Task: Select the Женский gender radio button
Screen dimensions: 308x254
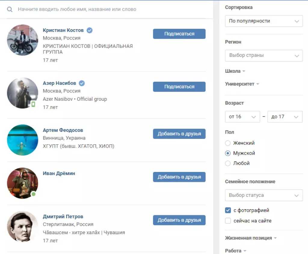Action: 228,143
